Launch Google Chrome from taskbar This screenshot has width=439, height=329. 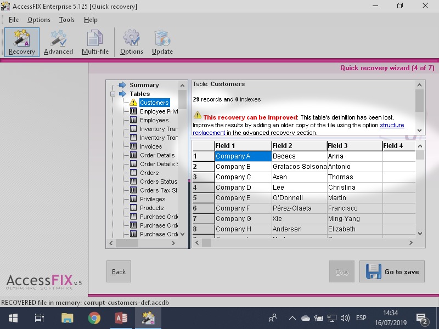(x=94, y=318)
